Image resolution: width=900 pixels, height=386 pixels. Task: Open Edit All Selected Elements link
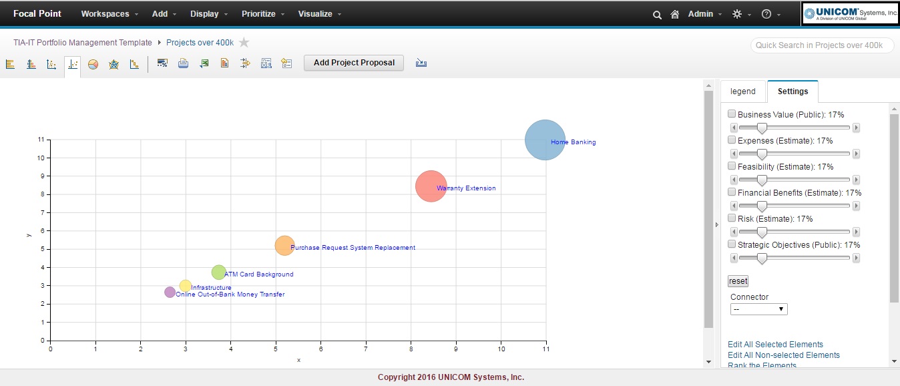coord(775,345)
